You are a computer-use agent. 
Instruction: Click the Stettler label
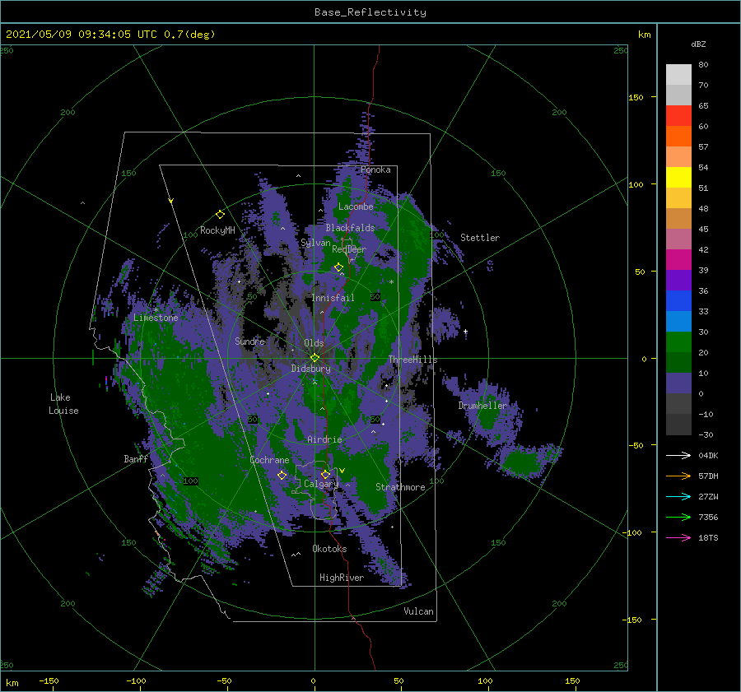click(x=480, y=238)
